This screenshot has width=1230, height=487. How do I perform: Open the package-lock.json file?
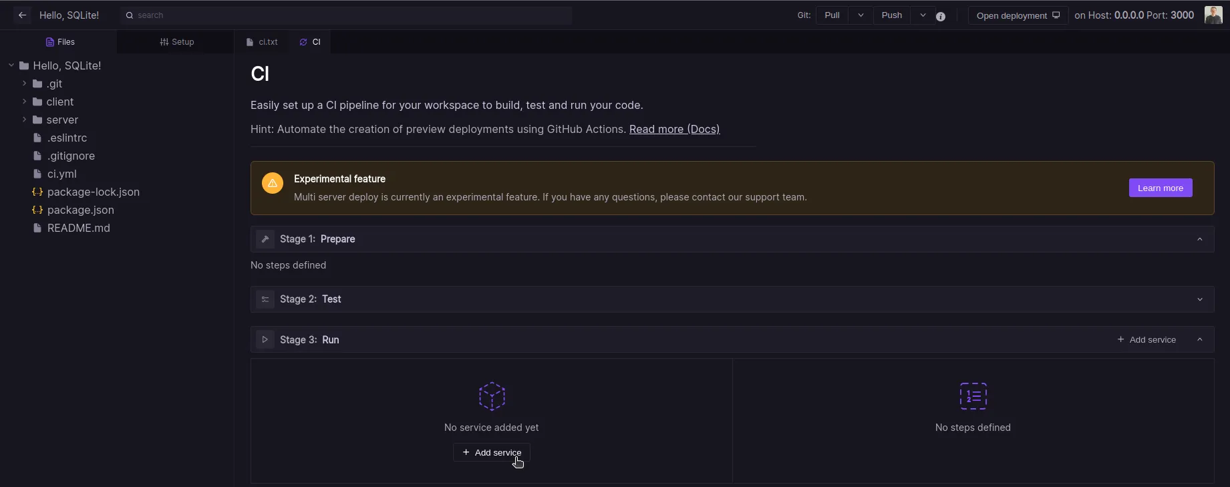(x=94, y=192)
